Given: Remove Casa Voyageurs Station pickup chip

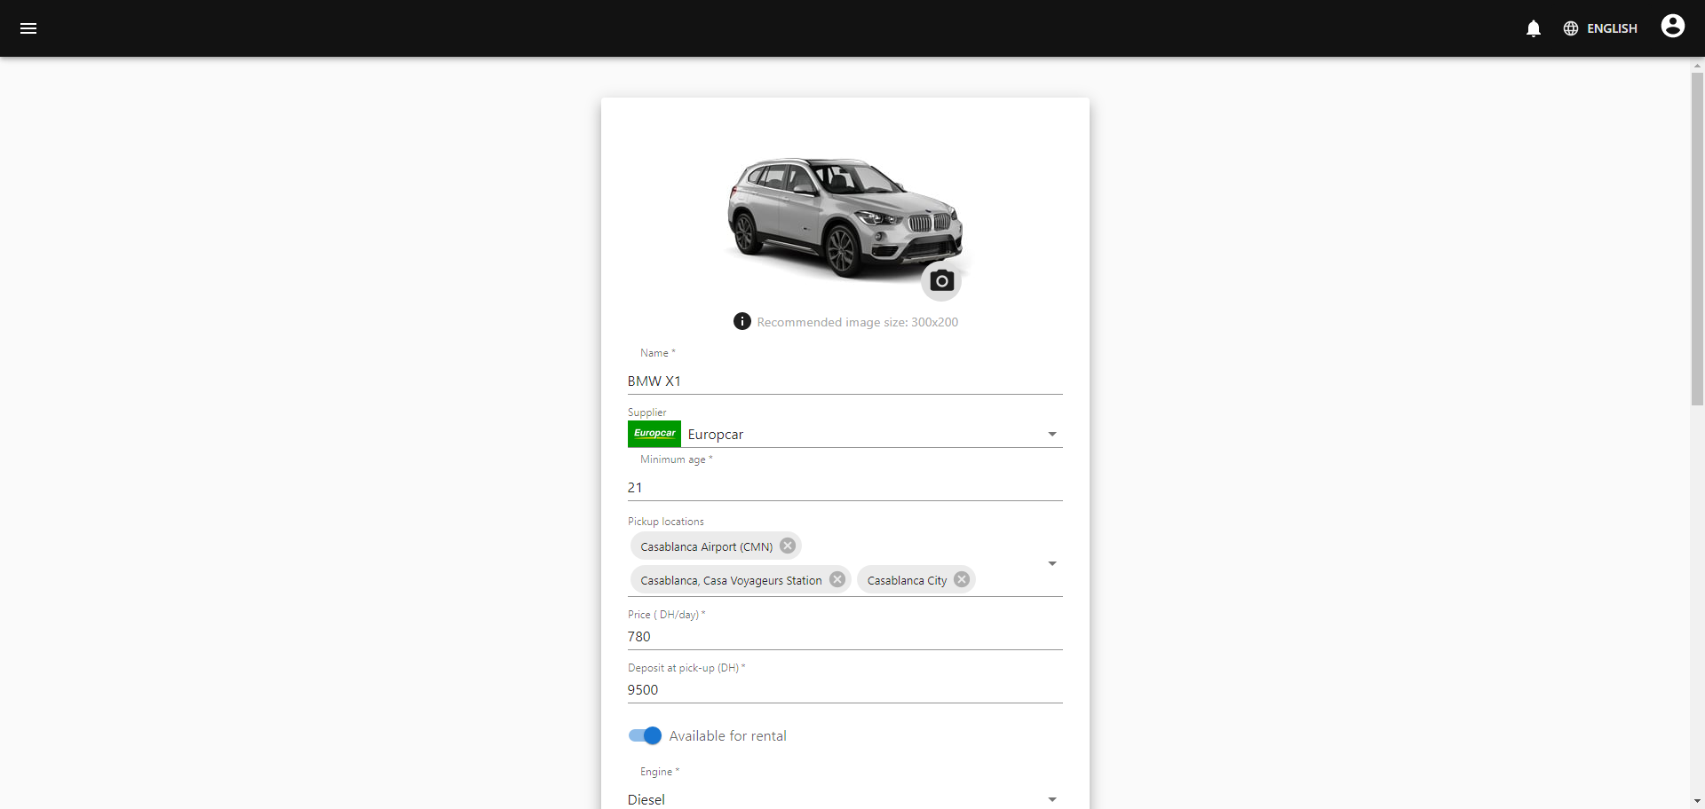Looking at the screenshot, I should [x=837, y=579].
